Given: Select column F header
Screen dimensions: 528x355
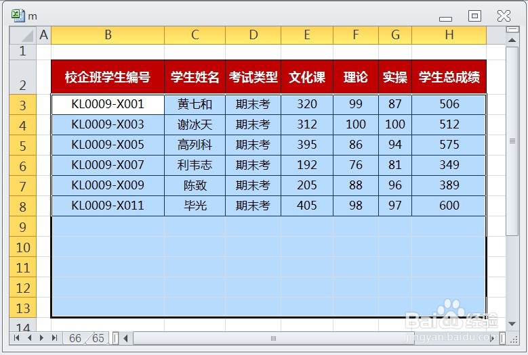Looking at the screenshot, I should (356, 35).
